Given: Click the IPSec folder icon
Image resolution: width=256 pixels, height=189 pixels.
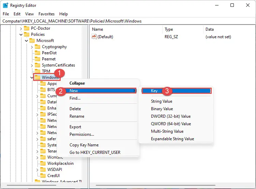Looking at the screenshot, I should tap(43, 114).
